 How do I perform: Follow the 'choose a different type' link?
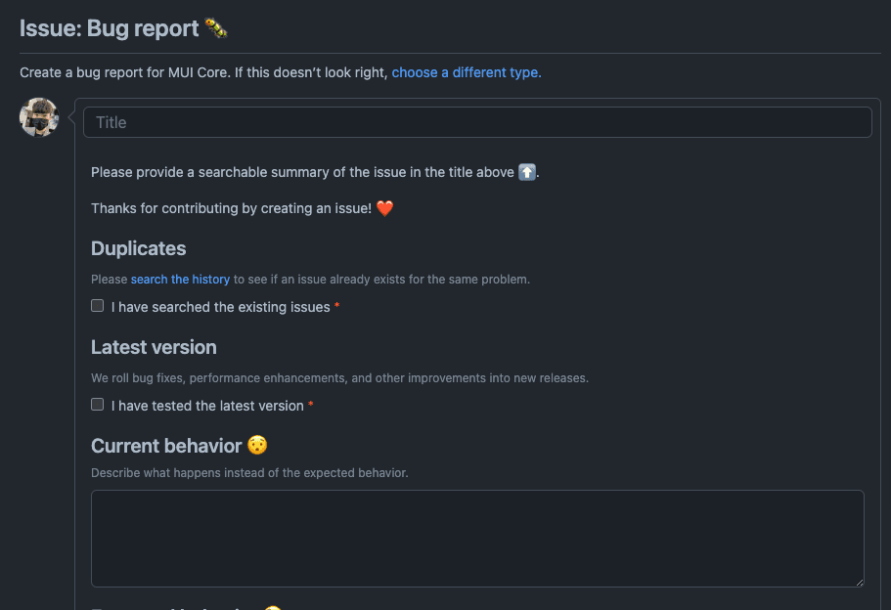click(x=466, y=72)
